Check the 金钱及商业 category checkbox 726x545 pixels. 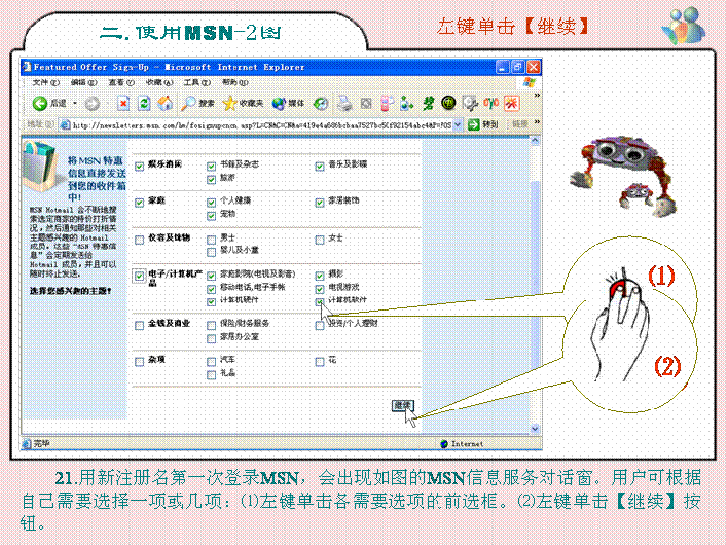[140, 325]
